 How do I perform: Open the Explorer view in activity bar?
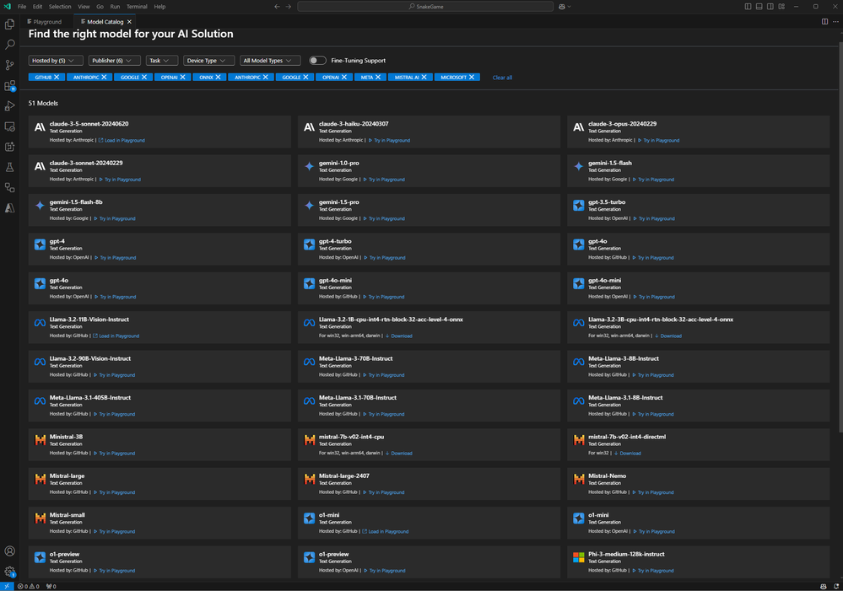(x=10, y=24)
